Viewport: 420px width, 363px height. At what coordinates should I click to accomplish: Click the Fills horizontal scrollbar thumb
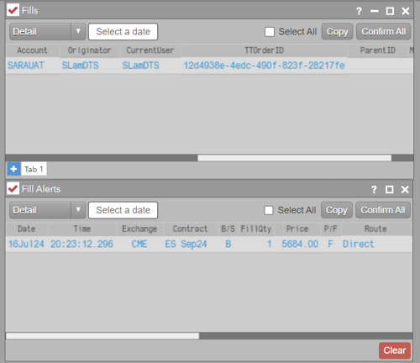[x=294, y=158]
